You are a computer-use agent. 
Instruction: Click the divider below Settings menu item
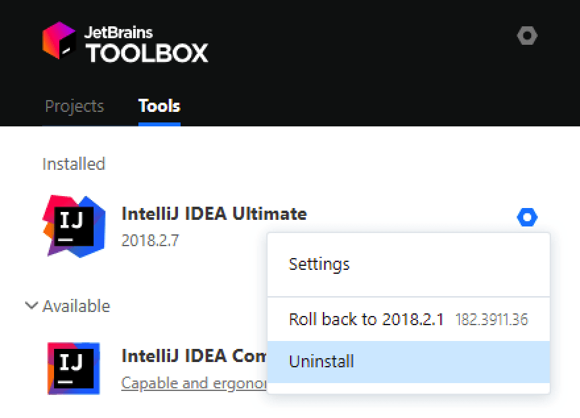coord(409,296)
